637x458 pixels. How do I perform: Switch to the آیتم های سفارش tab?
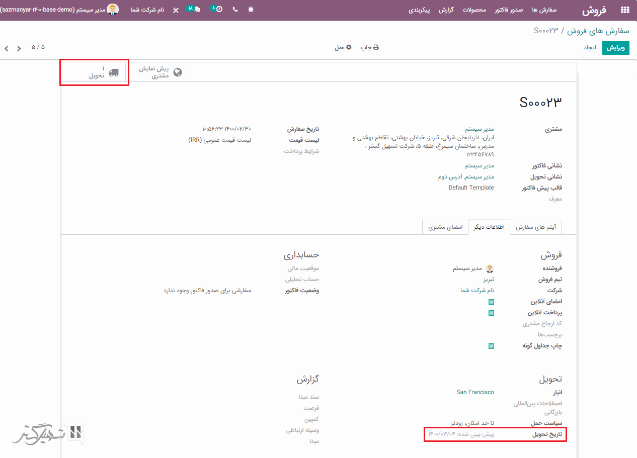(536, 227)
